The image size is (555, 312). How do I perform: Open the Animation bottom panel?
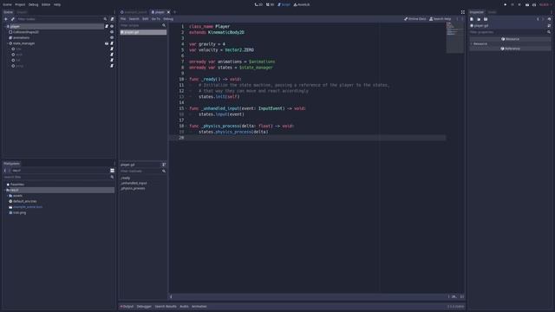199,306
